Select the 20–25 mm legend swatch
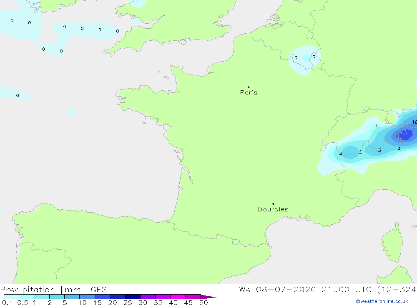The image size is (417, 305). tap(117, 297)
